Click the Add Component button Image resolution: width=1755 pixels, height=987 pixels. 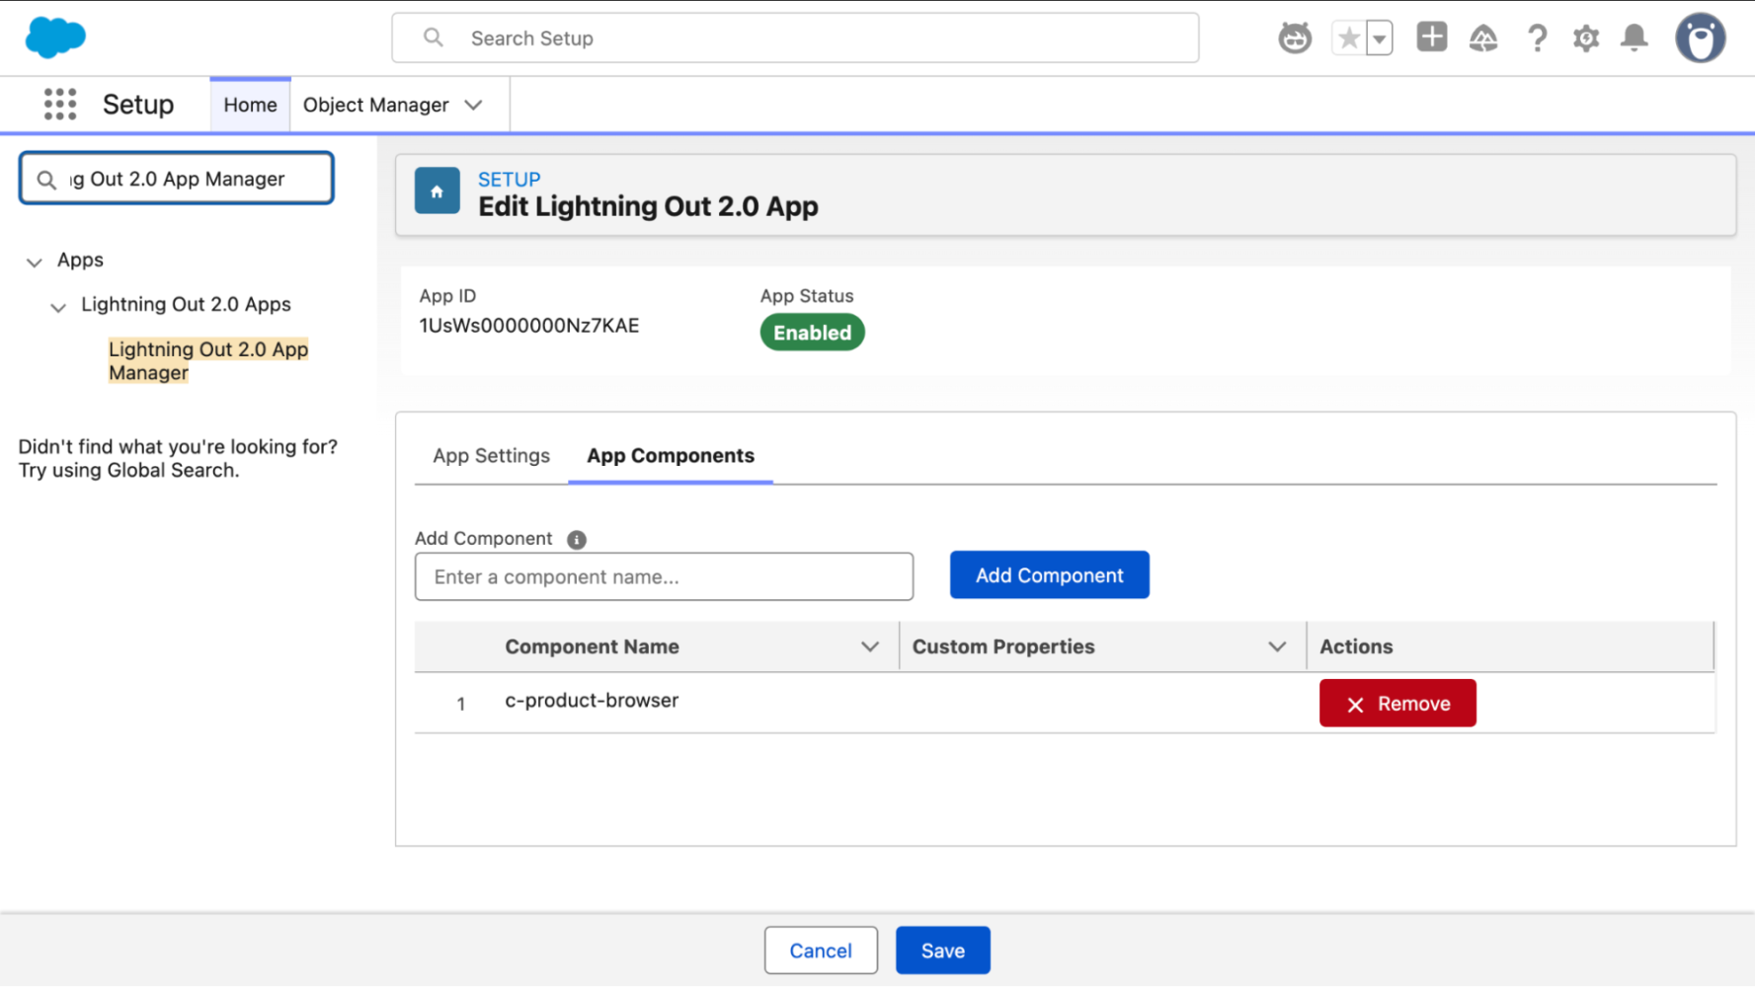(1049, 575)
